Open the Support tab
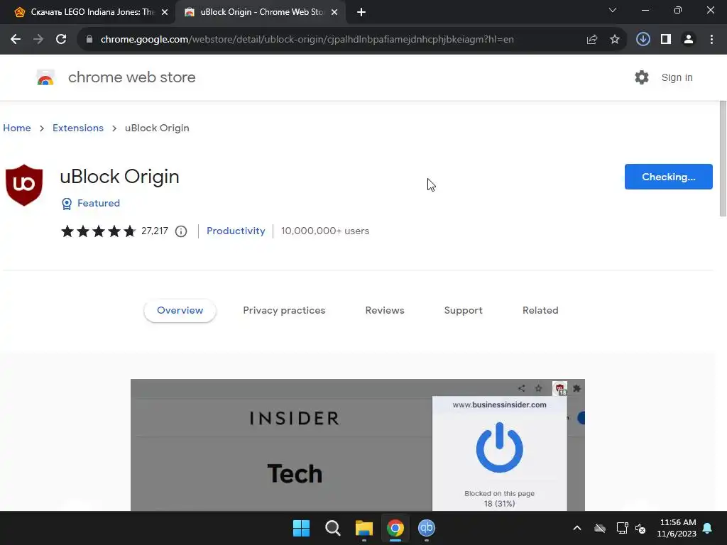The height and width of the screenshot is (545, 727). [x=463, y=311]
